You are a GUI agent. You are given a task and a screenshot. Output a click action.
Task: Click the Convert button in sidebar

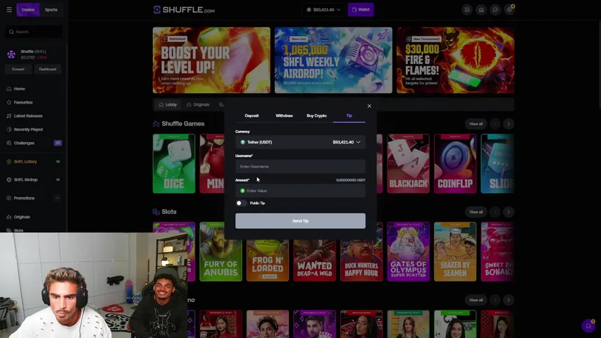(x=18, y=70)
